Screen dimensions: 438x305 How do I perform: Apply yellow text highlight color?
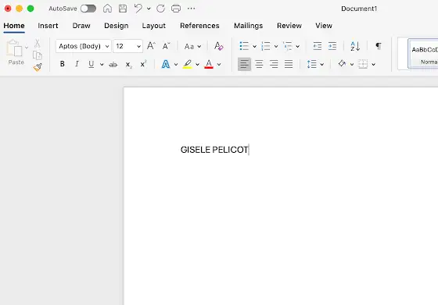coord(187,64)
